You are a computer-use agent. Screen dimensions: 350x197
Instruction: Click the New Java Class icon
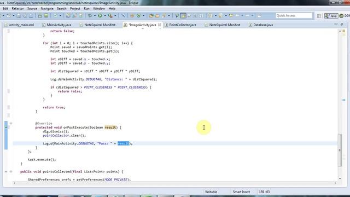138,16
